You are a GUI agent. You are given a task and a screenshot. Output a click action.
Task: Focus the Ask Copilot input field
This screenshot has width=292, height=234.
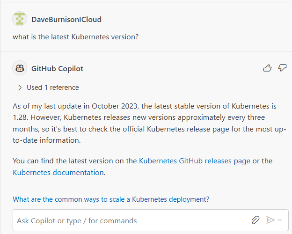point(131,220)
